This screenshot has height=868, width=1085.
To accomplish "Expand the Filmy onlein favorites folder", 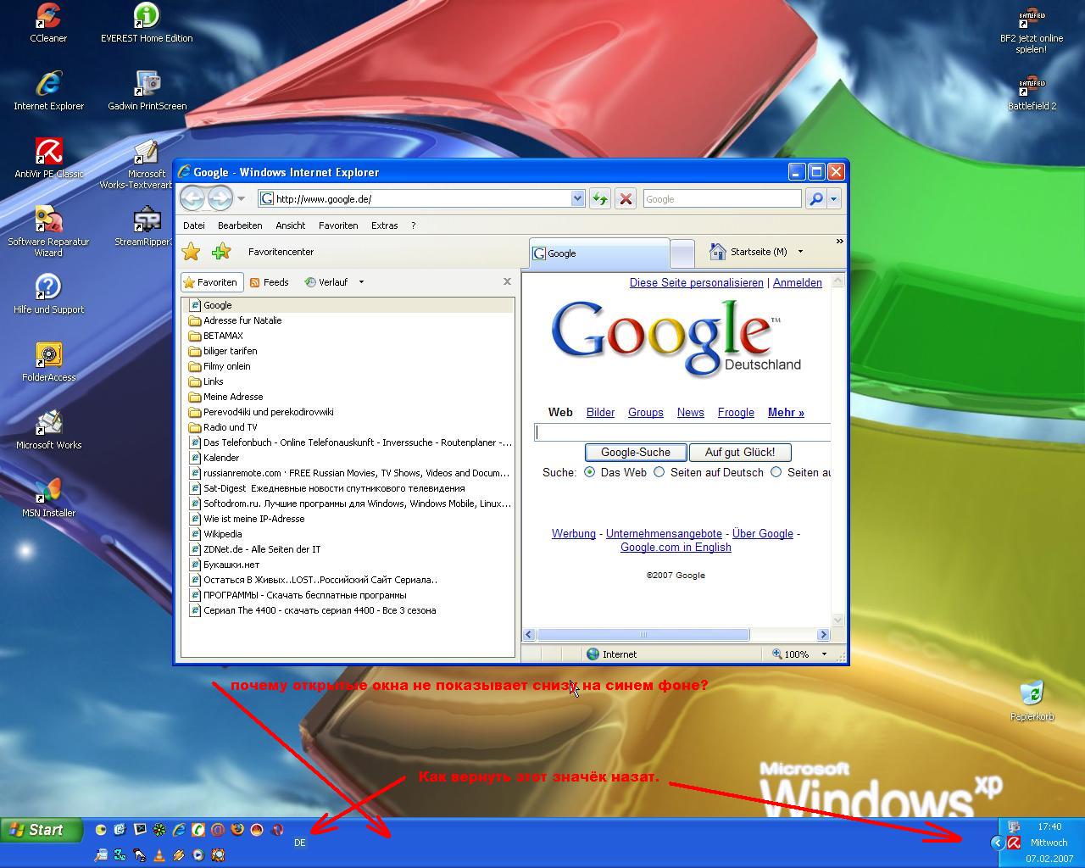I will pos(220,366).
